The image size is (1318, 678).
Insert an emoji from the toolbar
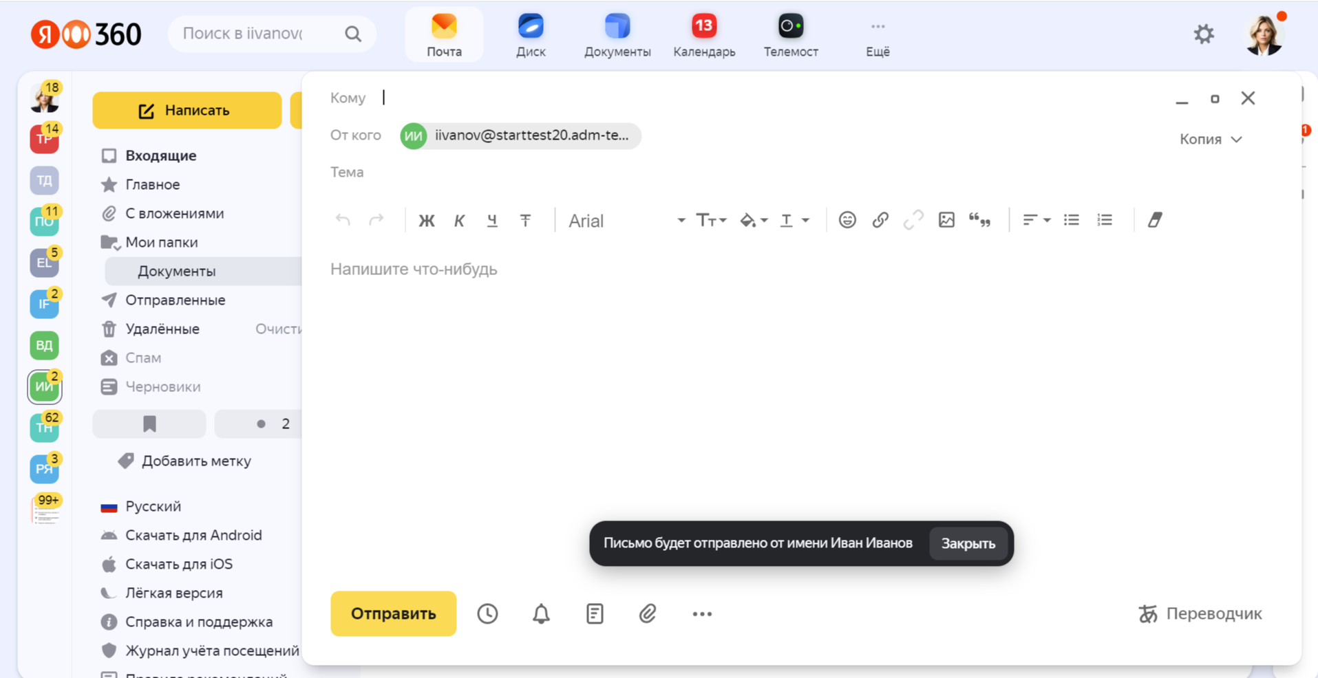847,220
